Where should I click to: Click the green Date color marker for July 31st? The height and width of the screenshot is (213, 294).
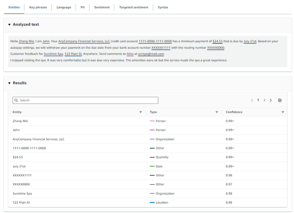[x=152, y=166]
